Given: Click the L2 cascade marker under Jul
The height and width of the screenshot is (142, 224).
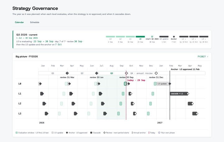Looking at the screenshot, I should [x=103, y=104].
